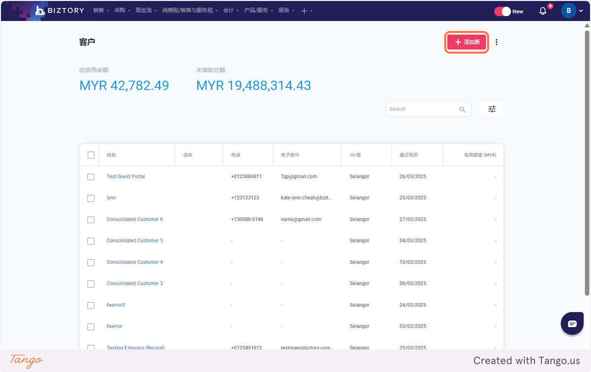Click the Search input field
The height and width of the screenshot is (372, 591).
tap(423, 109)
